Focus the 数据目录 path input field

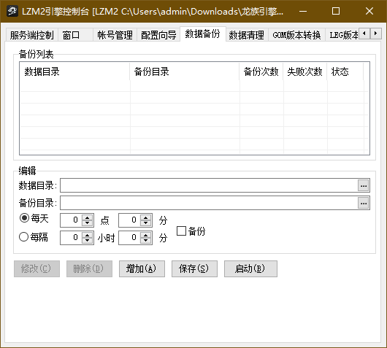[209, 185]
